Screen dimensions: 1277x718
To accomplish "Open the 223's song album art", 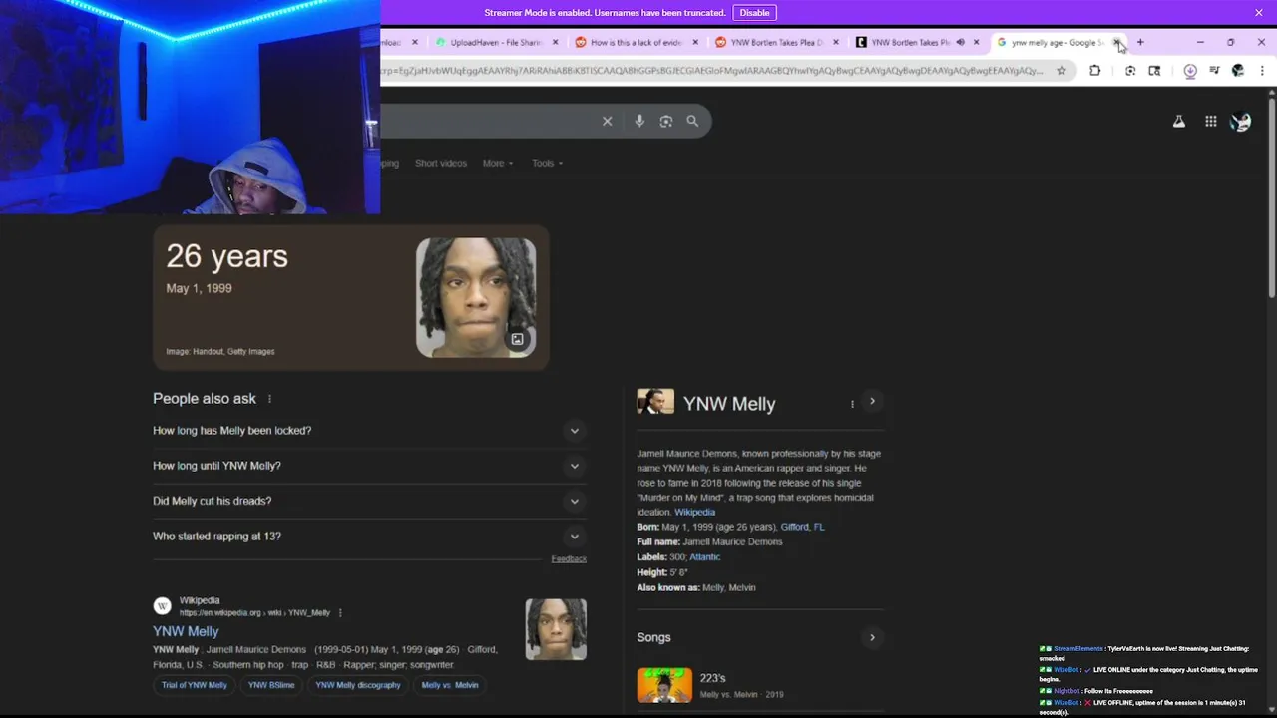I will (664, 685).
